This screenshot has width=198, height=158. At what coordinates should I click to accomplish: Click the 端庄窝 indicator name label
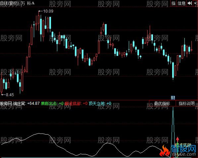(x=19, y=103)
